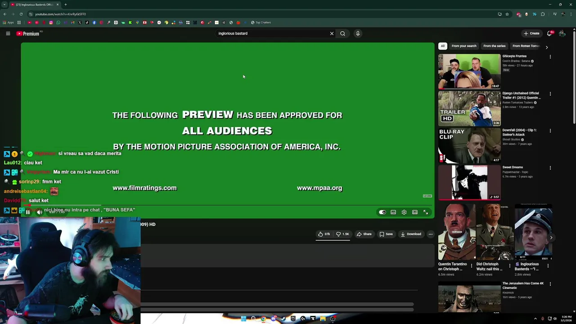576x324 pixels.
Task: Select the From your search chip
Action: pyautogui.click(x=464, y=46)
